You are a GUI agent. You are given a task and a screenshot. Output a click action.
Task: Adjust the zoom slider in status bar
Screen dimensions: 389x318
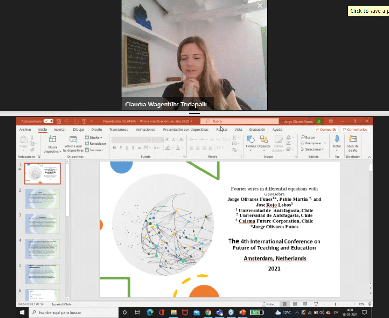point(344,304)
